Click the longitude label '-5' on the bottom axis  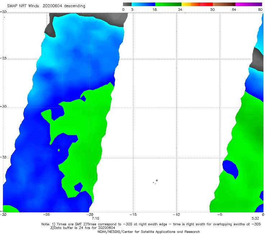coord(220,215)
